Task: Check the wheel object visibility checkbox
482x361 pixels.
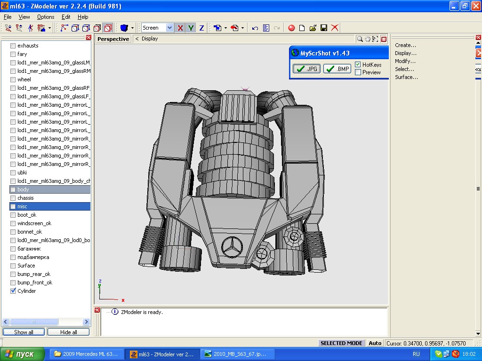Action: (13, 79)
